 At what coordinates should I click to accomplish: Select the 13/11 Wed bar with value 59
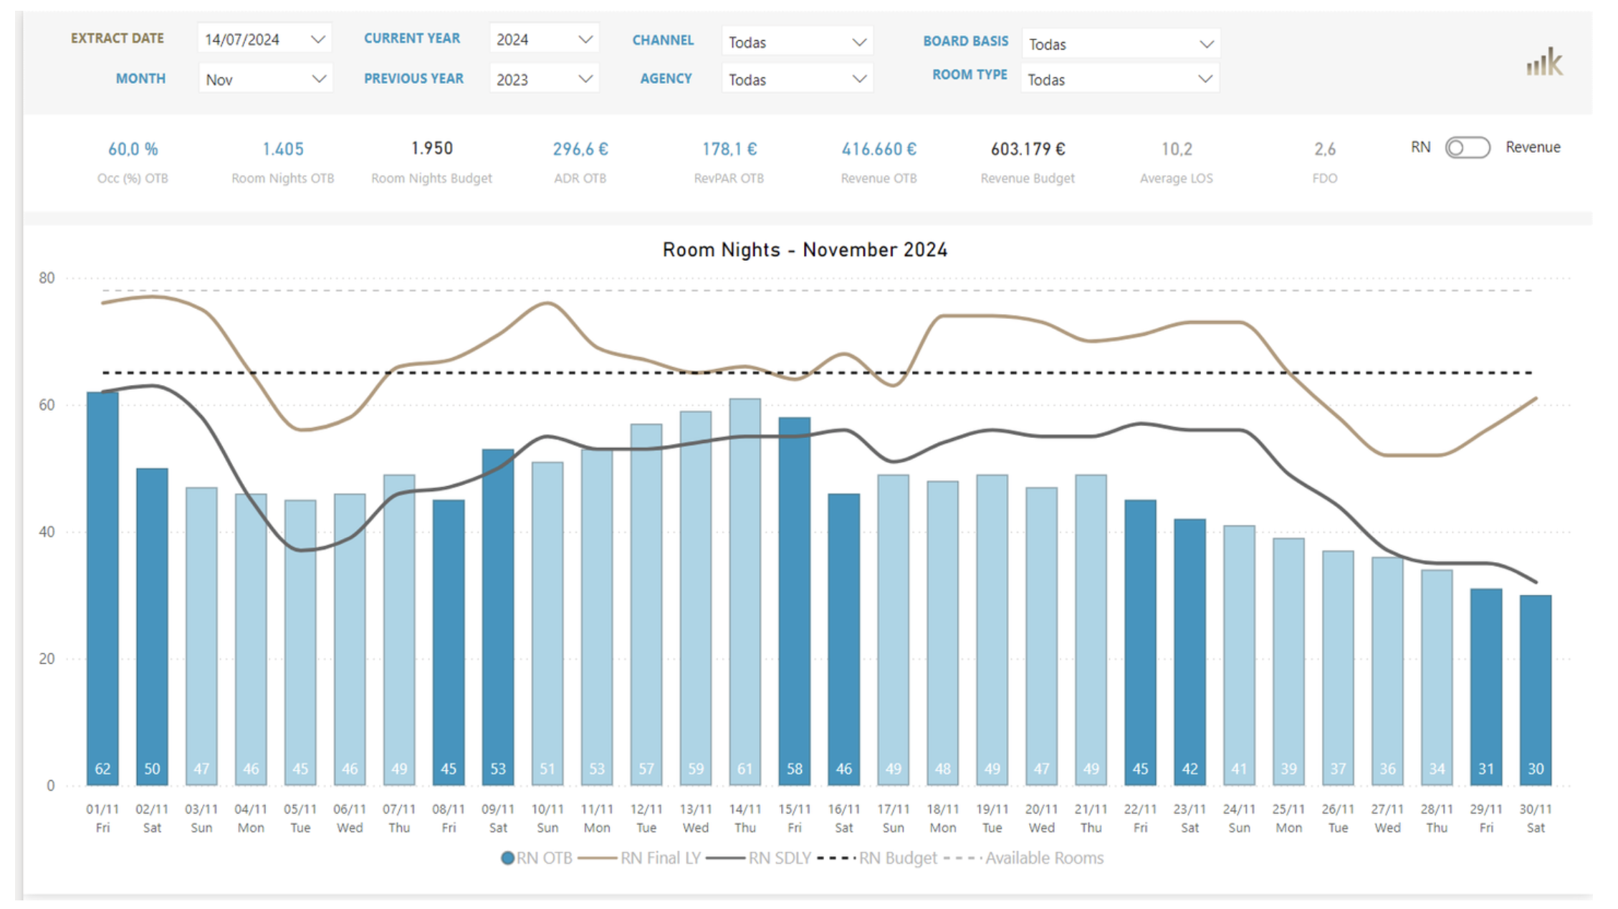696,599
